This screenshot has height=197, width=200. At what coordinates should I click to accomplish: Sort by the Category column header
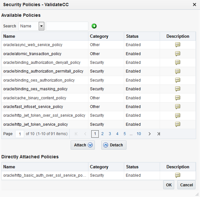(99, 36)
